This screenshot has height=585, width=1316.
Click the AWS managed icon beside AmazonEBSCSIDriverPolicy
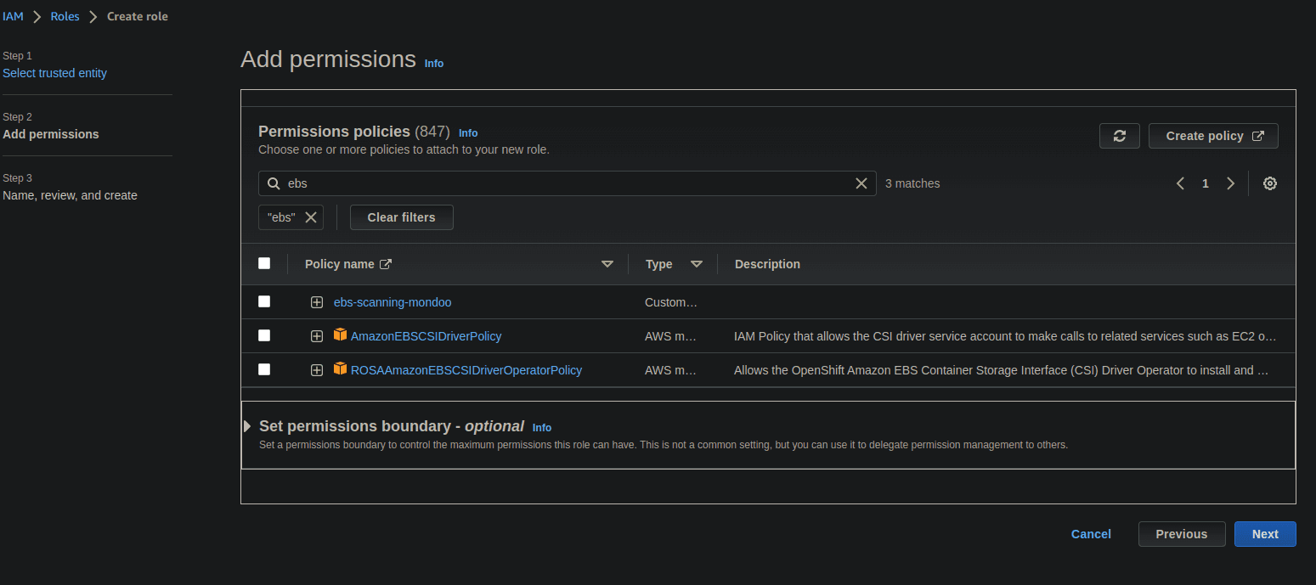click(x=340, y=335)
